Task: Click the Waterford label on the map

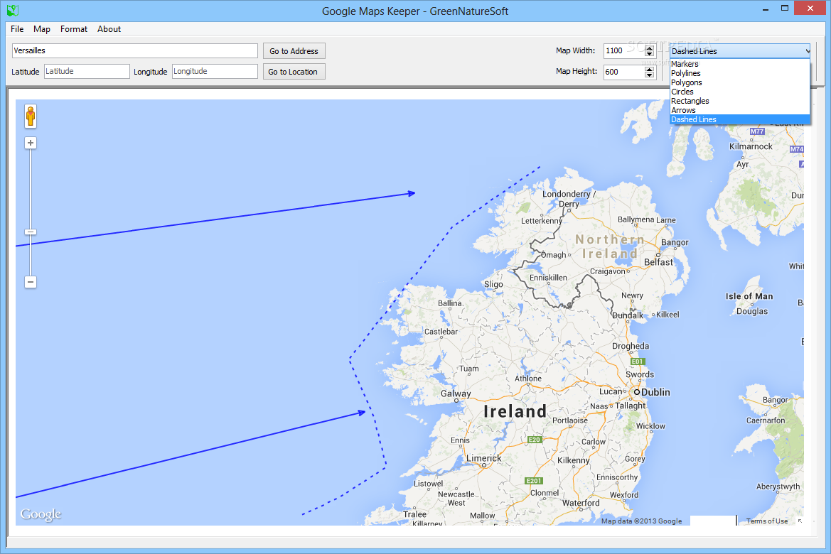Action: point(581,503)
